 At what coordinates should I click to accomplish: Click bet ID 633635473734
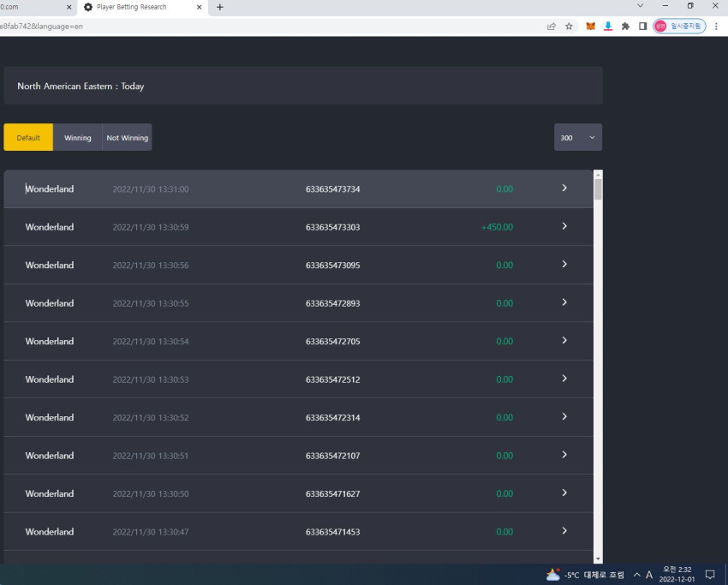point(332,189)
